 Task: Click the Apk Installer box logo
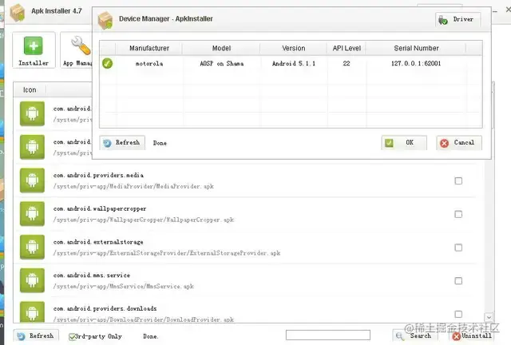(x=18, y=13)
